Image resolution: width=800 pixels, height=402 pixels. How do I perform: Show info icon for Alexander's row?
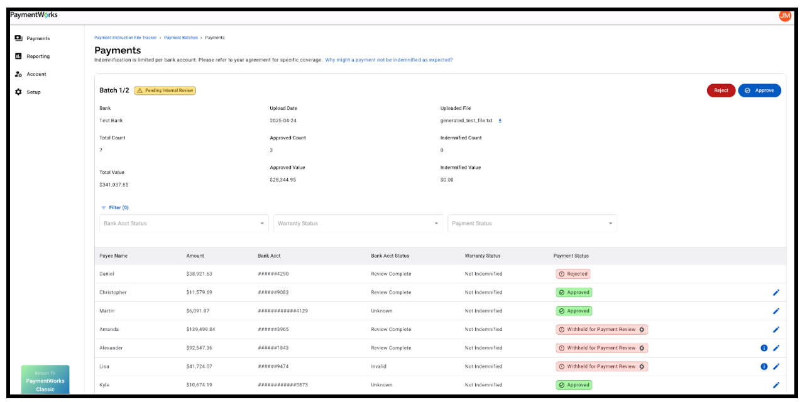pyautogui.click(x=764, y=348)
